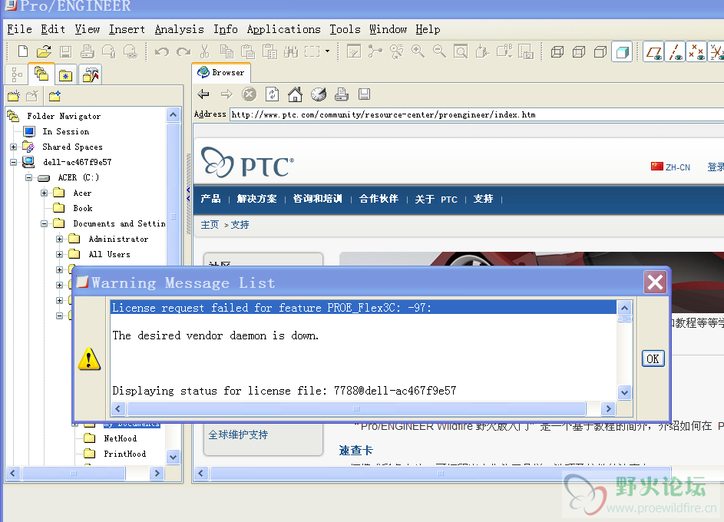Click the browser save page icon
The width and height of the screenshot is (724, 522).
pos(365,94)
